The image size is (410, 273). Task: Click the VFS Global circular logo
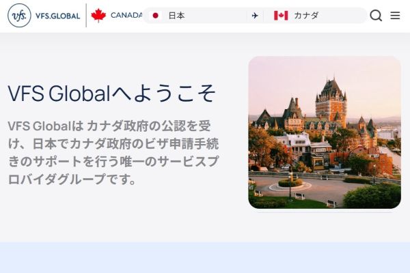19,15
